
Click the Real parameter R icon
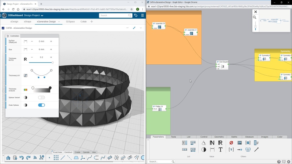coord(220,143)
